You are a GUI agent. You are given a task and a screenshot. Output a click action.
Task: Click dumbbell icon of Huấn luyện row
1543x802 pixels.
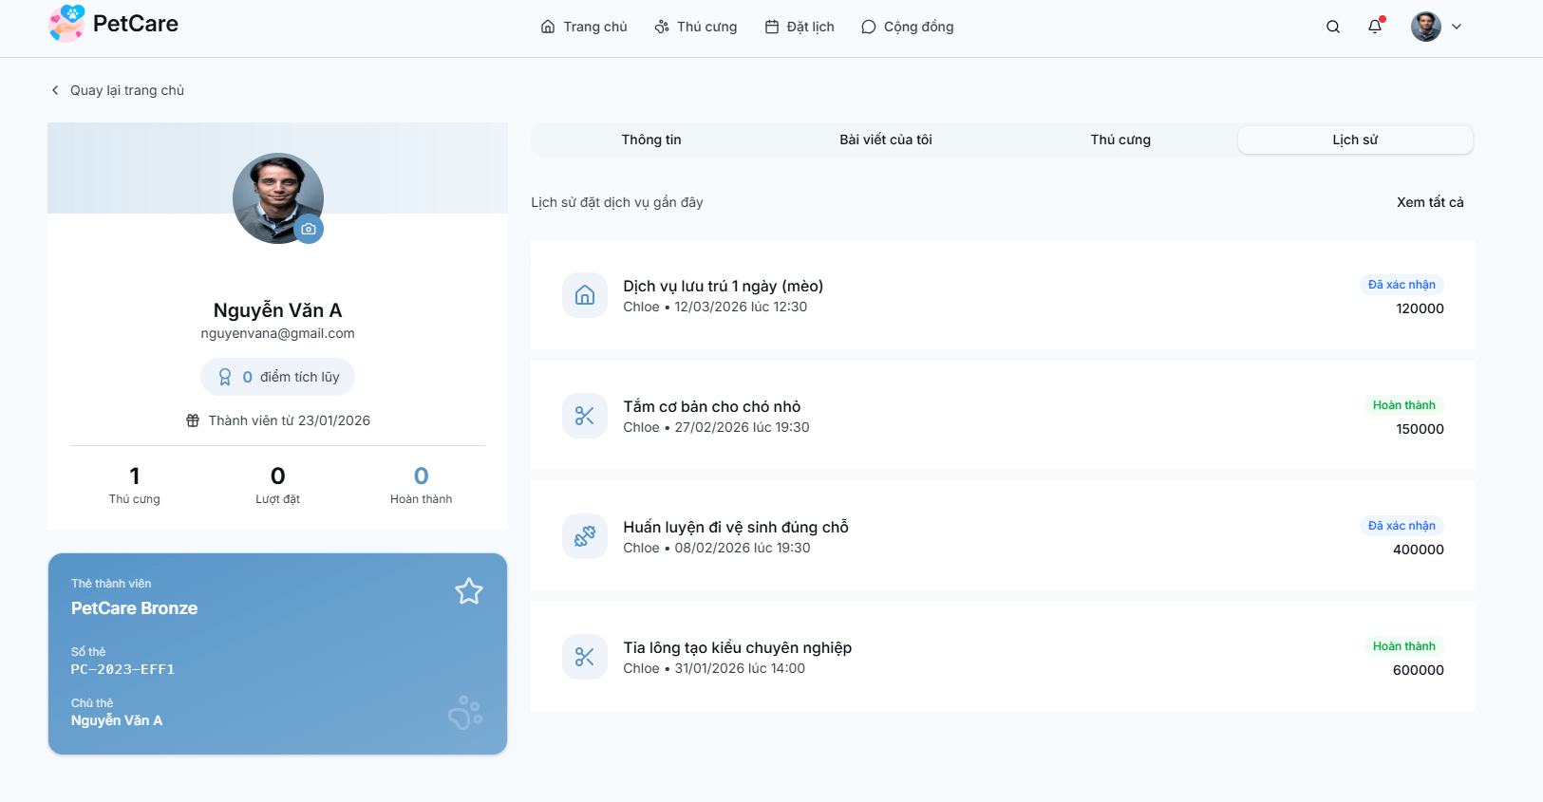[x=585, y=536]
